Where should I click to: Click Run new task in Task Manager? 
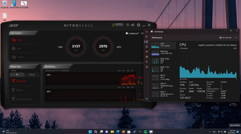(225, 38)
